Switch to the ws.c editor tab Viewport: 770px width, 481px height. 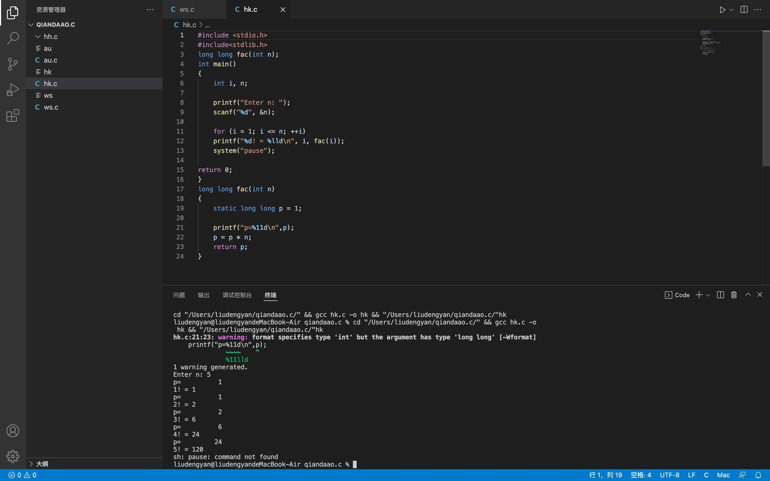tap(187, 10)
